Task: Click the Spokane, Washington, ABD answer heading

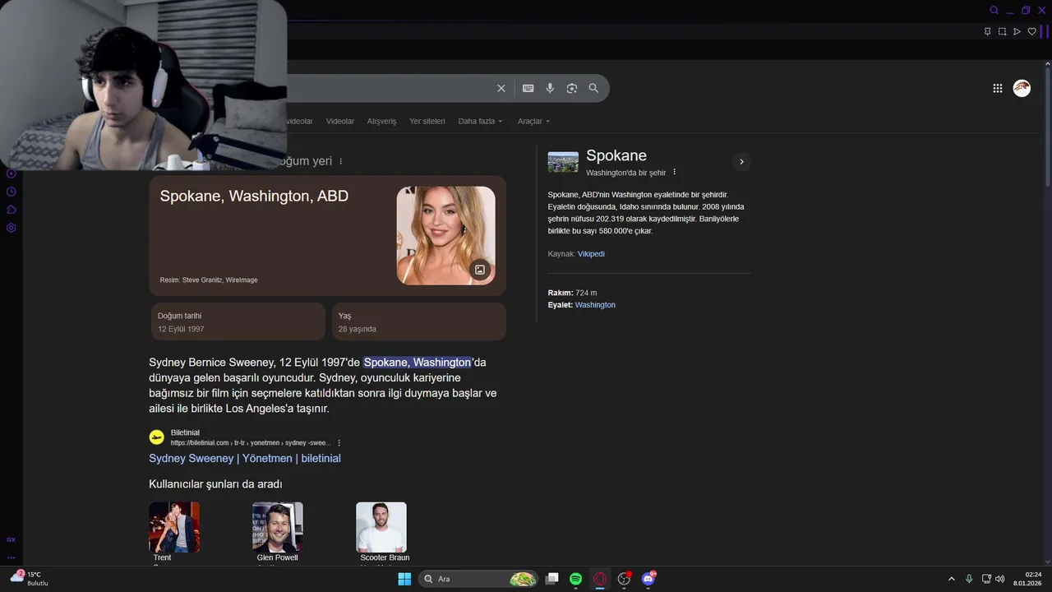Action: coord(254,196)
